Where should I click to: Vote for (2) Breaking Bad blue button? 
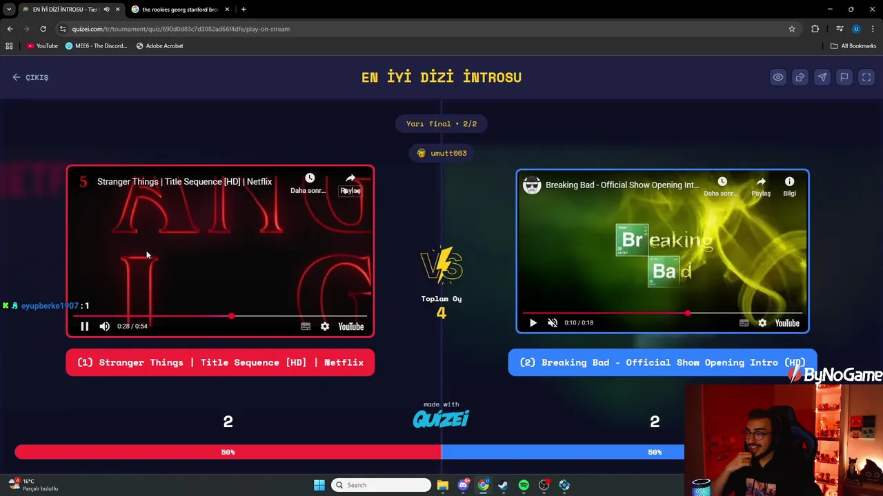tap(662, 362)
